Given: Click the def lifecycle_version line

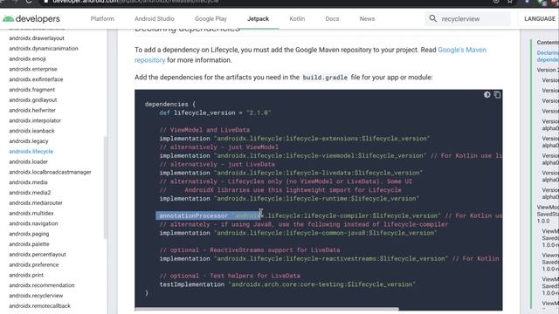Looking at the screenshot, I should click(215, 113).
